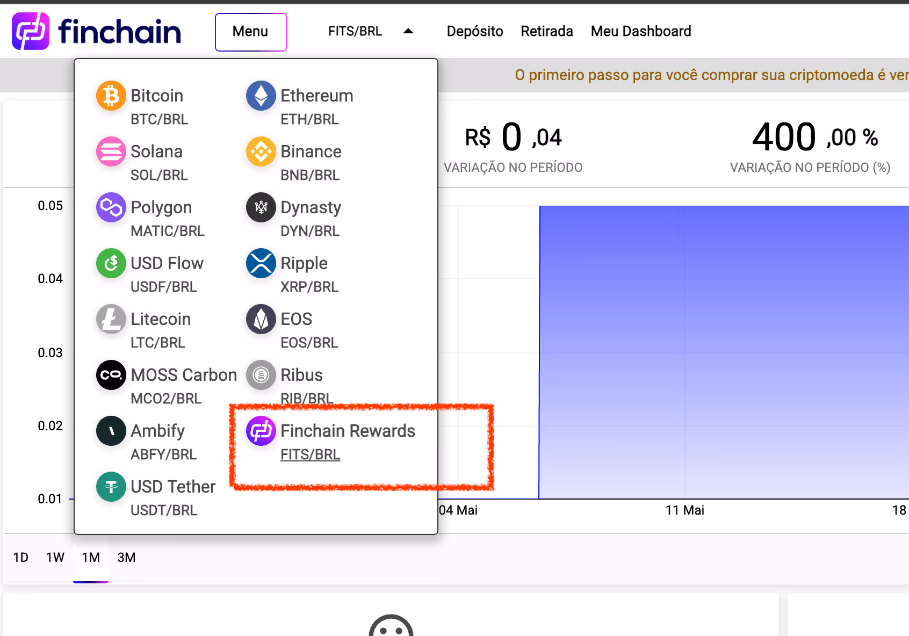
Task: Click the Finchain logo icon
Action: tap(31, 31)
